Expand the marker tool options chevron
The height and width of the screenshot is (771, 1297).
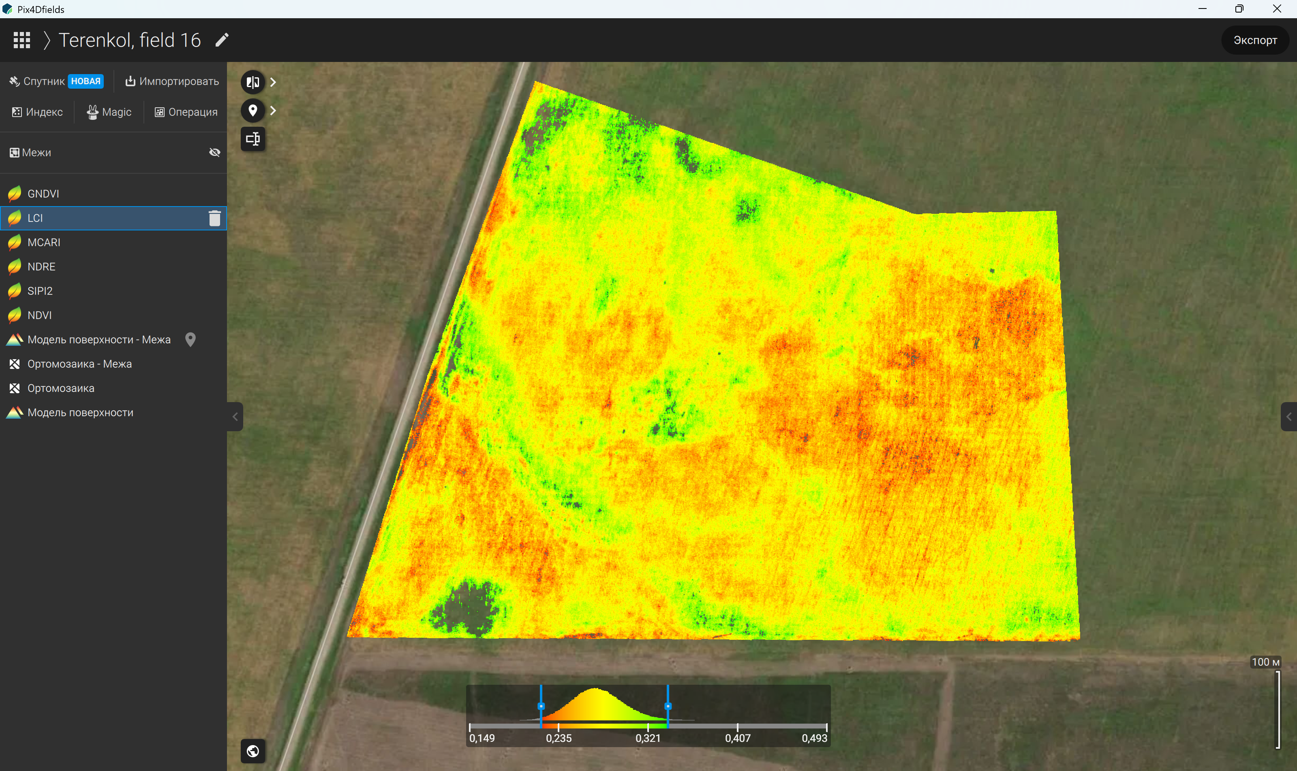point(273,110)
